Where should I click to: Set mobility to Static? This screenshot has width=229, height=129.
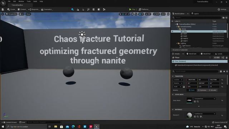tap(191, 90)
